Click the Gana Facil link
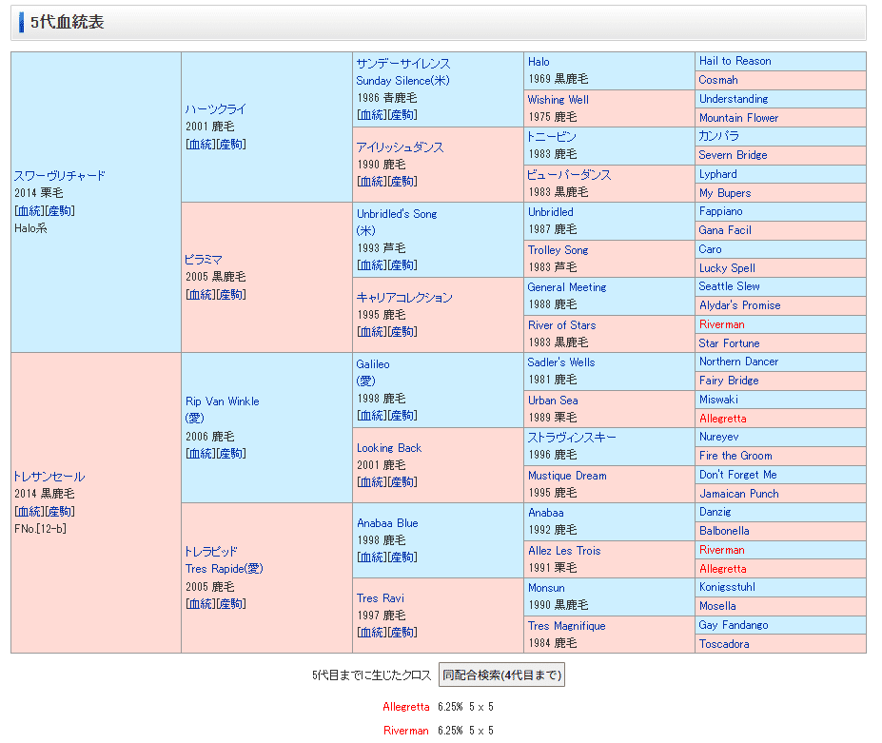 click(725, 230)
